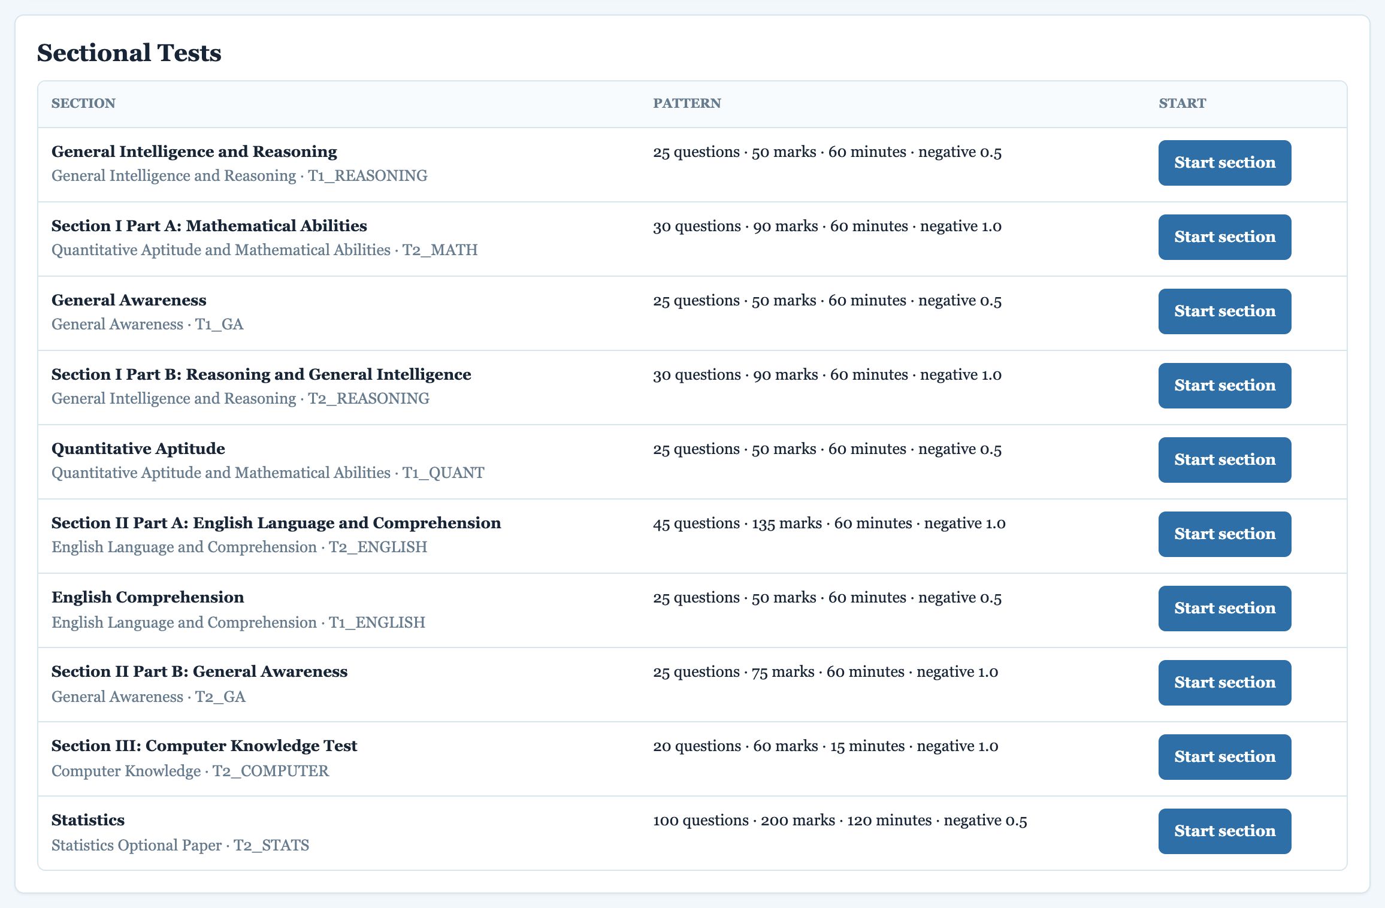Select 'Section I Part A: Mathematical Abilities' title

click(209, 226)
